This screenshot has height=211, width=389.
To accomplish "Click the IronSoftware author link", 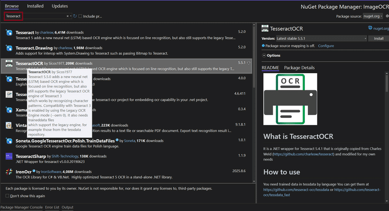I will point(51,172).
